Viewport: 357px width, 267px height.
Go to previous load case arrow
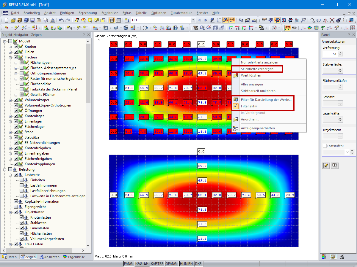coord(199,20)
